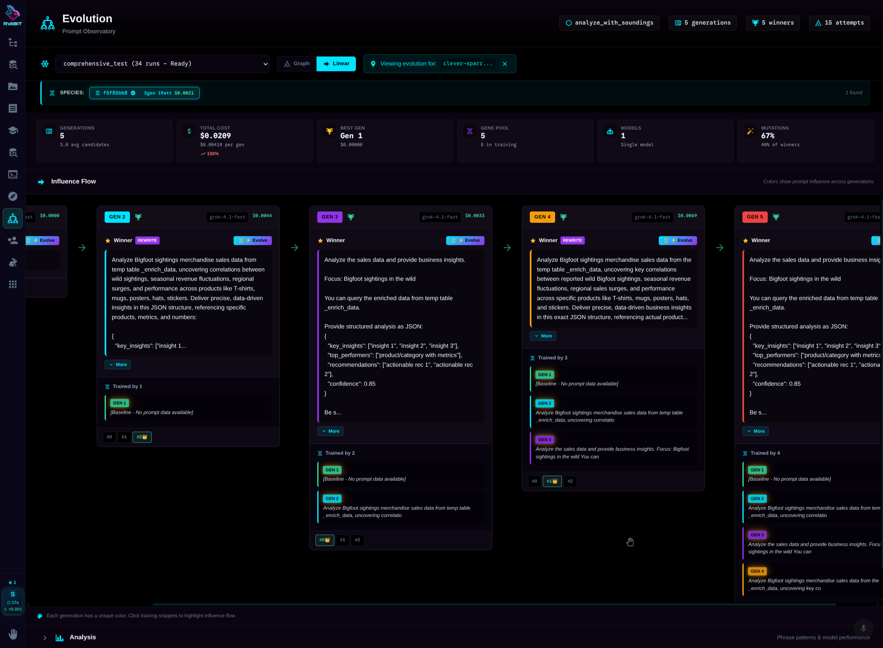Click the GEN 3 trophy icon
The height and width of the screenshot is (648, 883).
coord(351,217)
